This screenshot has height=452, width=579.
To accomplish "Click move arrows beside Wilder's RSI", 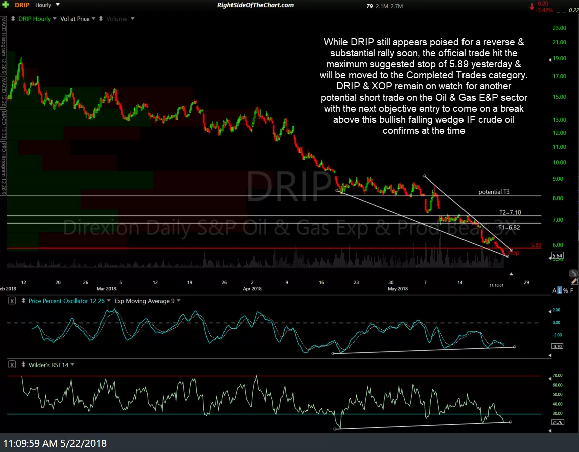I will pos(23,365).
